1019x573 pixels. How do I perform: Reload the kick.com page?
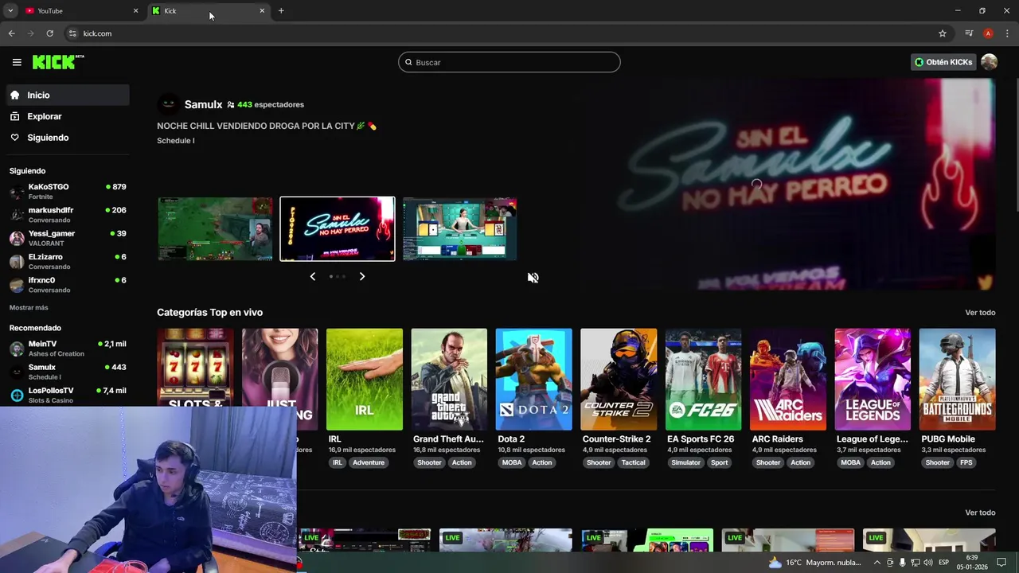[x=49, y=33]
